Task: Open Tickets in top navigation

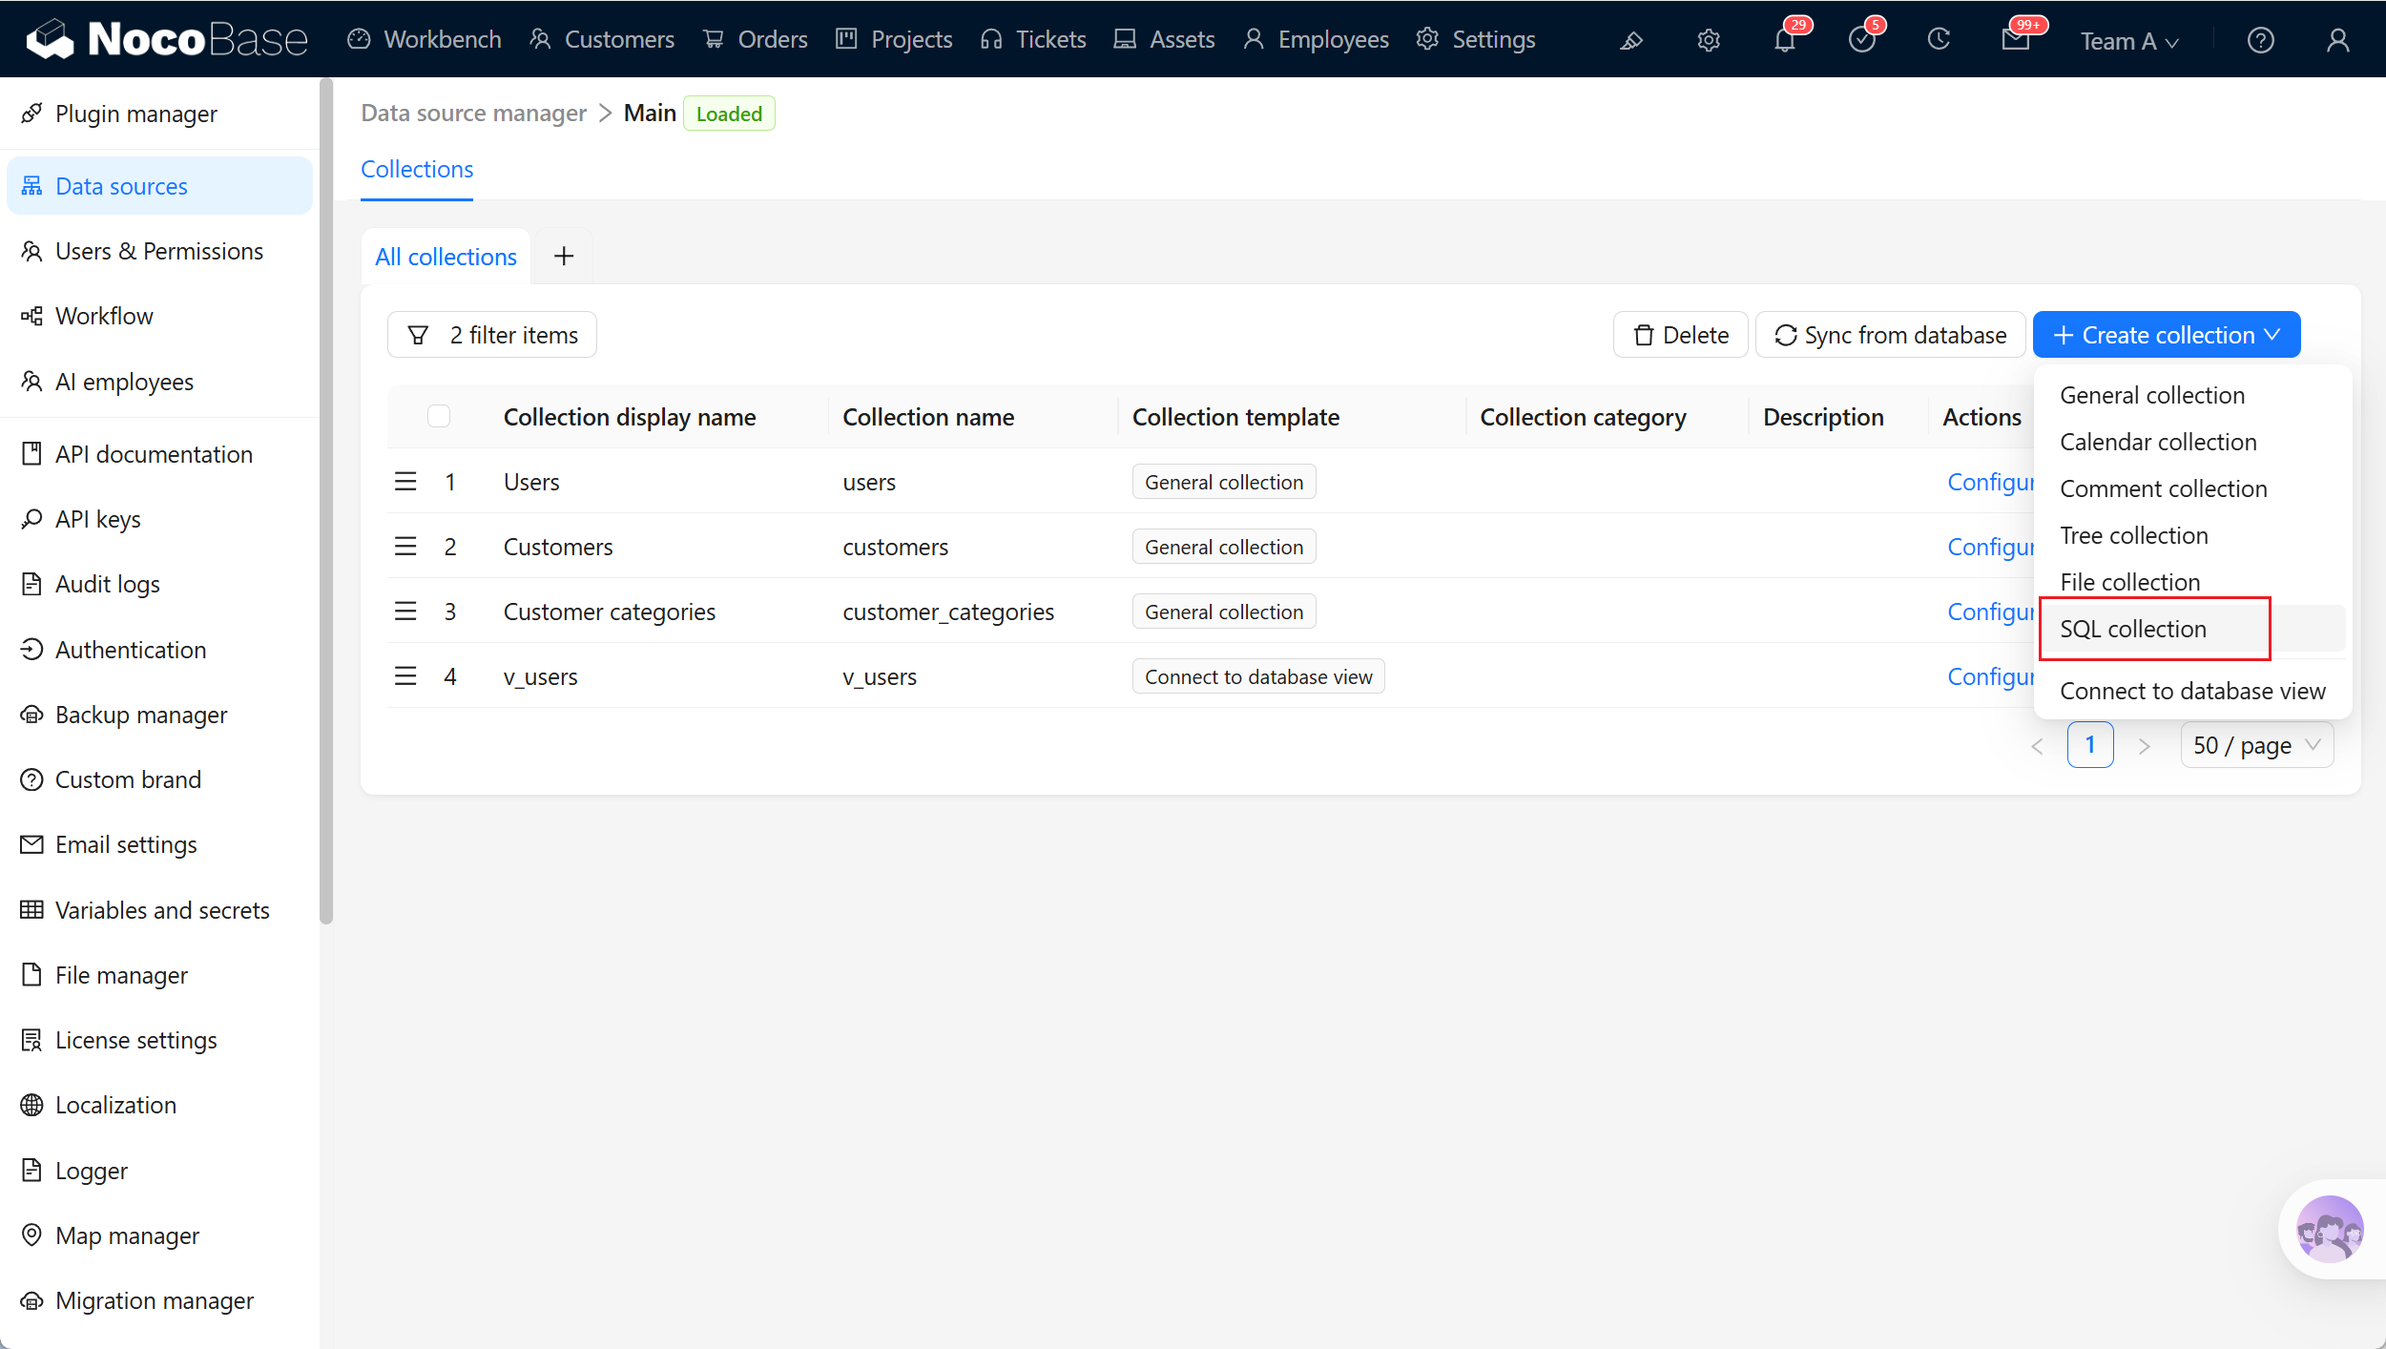Action: click(x=1033, y=39)
